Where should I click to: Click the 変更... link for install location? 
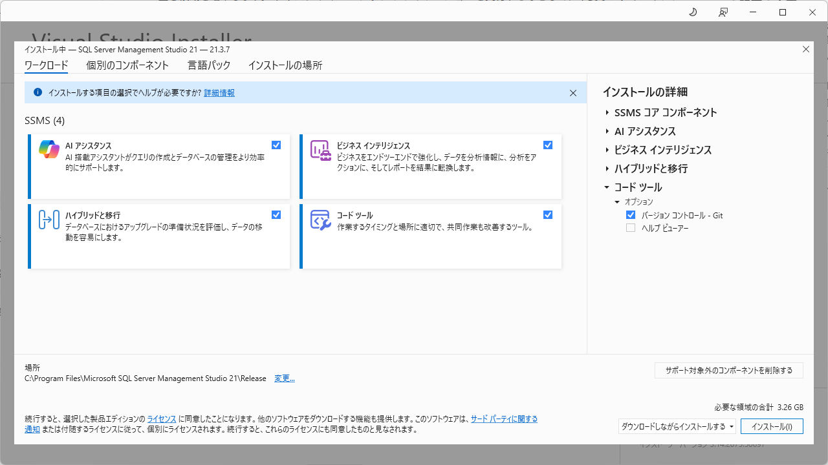click(285, 378)
